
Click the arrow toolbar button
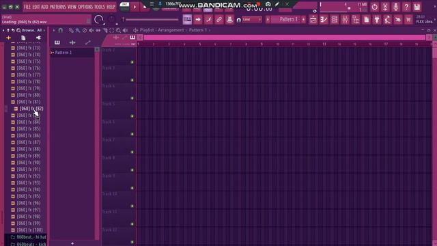tap(198, 20)
